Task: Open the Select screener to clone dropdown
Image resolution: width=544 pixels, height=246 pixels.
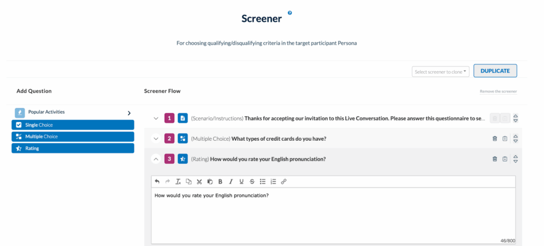Action: 440,72
